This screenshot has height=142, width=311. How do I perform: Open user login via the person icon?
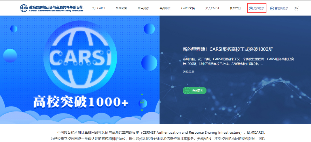coord(251,8)
